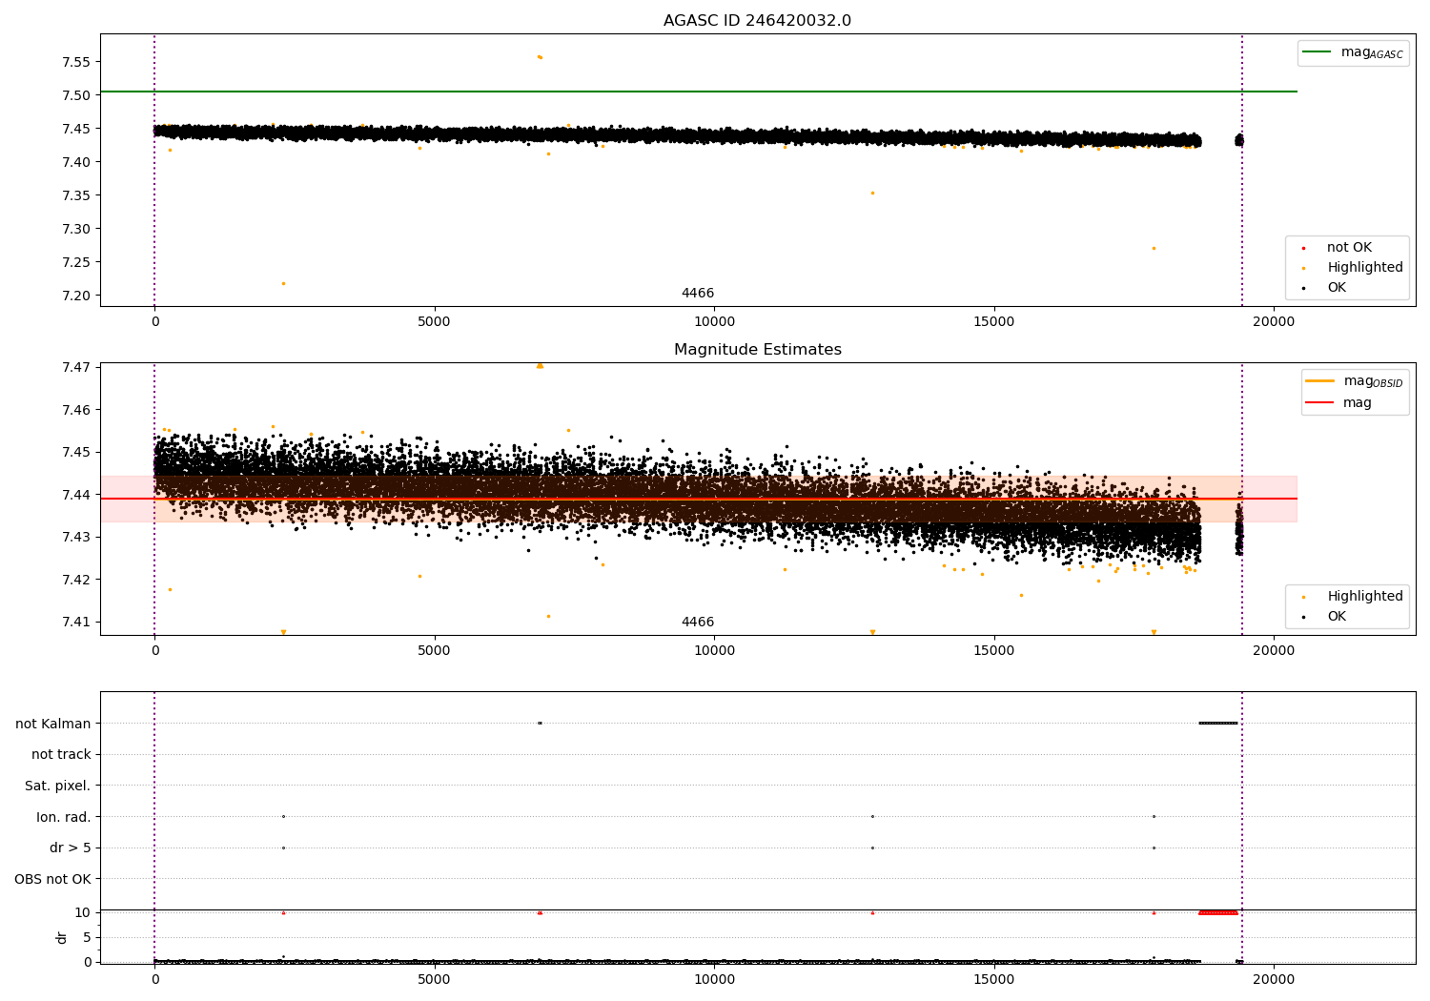Click the 'Ion. rad.' flag point near 12800

pyautogui.click(x=872, y=816)
